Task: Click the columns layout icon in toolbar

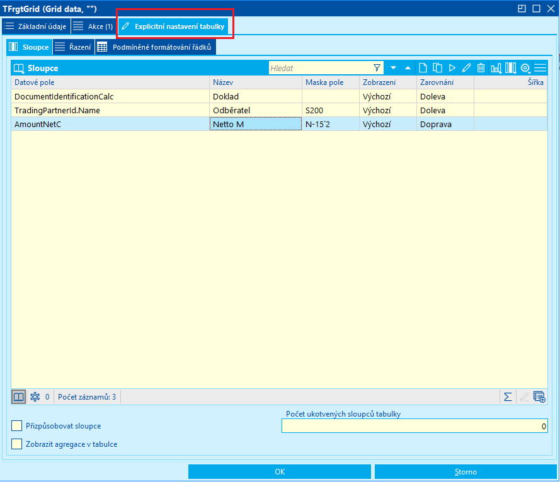Action: point(511,68)
